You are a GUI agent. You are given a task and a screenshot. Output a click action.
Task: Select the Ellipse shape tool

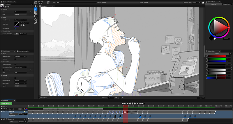tap(36, 16)
